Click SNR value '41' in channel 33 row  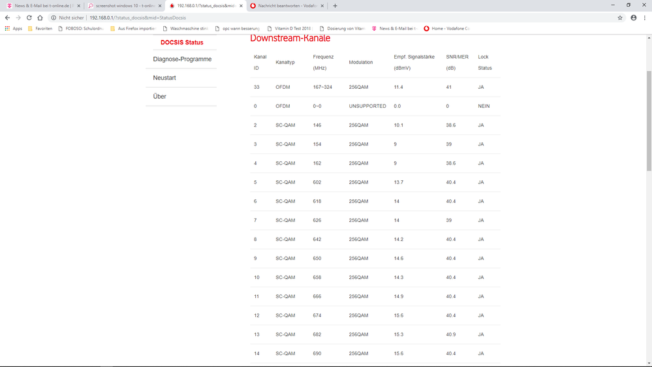click(x=448, y=88)
